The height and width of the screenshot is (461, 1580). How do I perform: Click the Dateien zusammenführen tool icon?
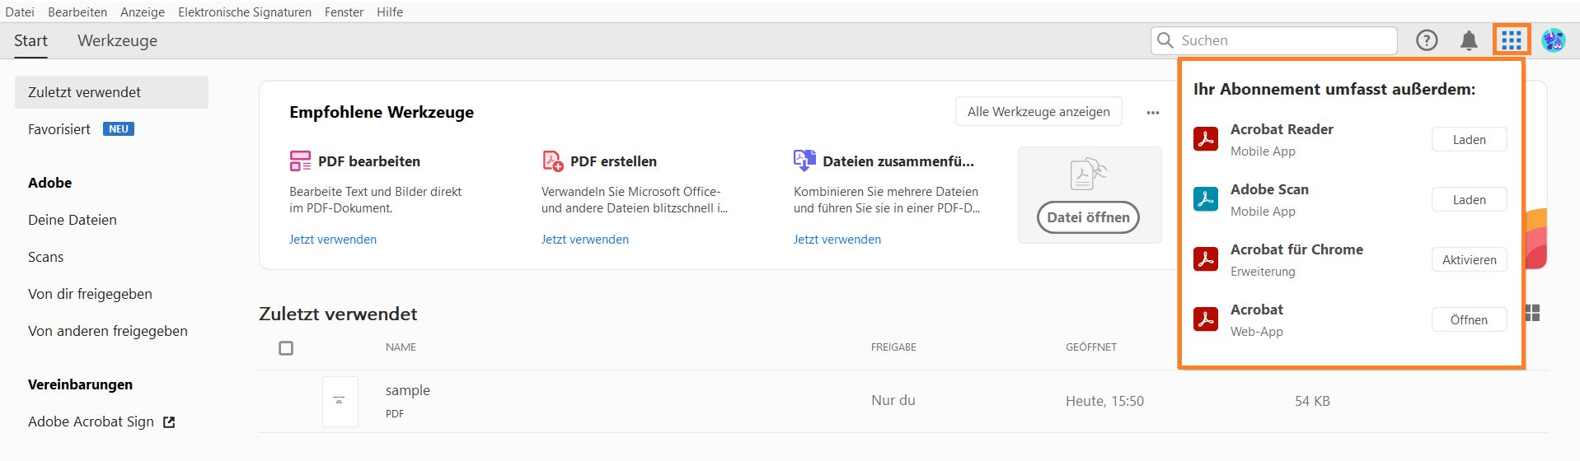pos(804,161)
